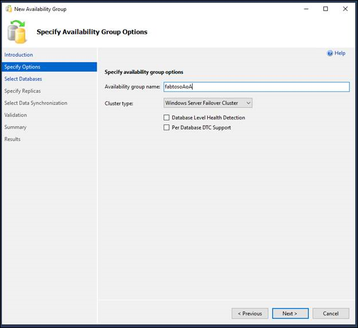
Task: Select the Results step
Action: (13, 139)
